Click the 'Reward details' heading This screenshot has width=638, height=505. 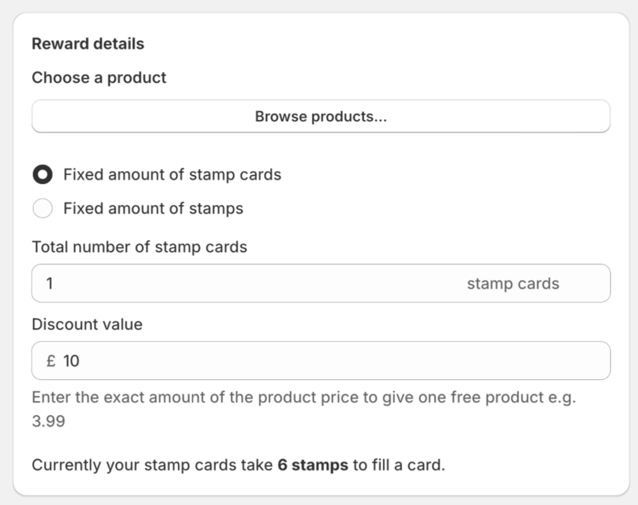pyautogui.click(x=88, y=43)
